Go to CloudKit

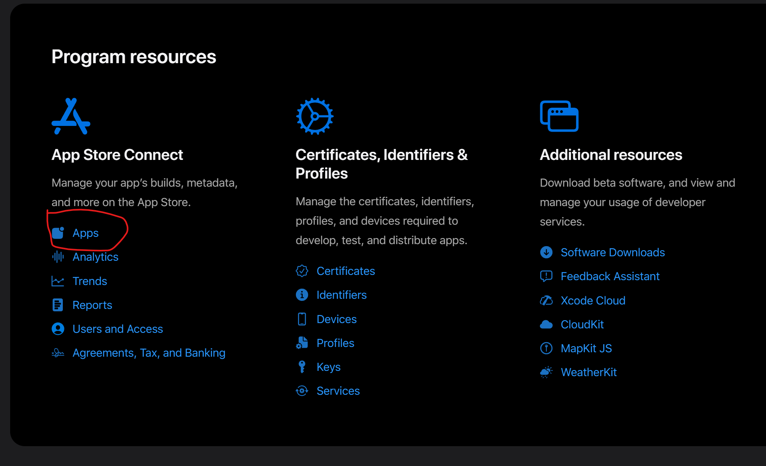pyautogui.click(x=582, y=324)
